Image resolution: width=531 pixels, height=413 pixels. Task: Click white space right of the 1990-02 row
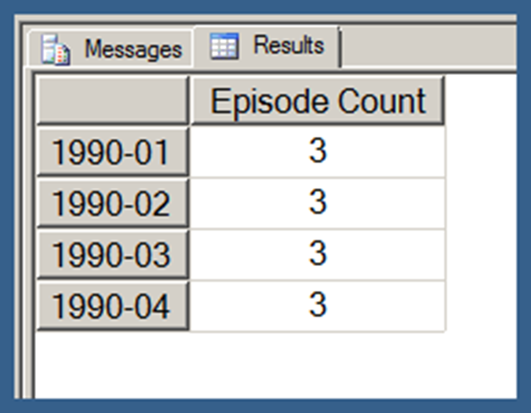tap(479, 203)
